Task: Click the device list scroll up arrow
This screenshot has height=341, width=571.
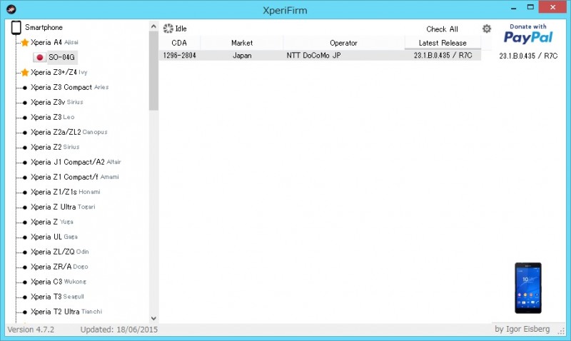Action: (x=153, y=26)
